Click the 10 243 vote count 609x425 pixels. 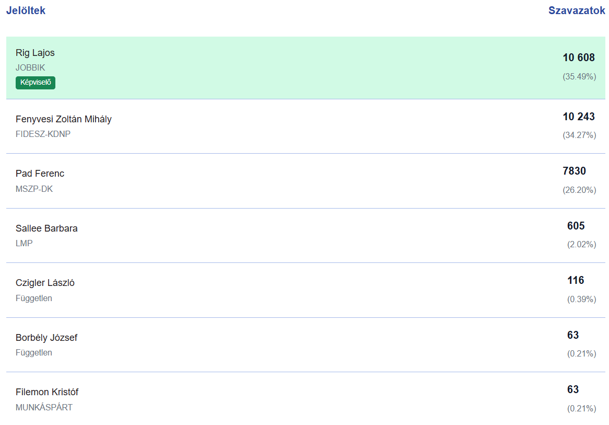[x=579, y=117]
